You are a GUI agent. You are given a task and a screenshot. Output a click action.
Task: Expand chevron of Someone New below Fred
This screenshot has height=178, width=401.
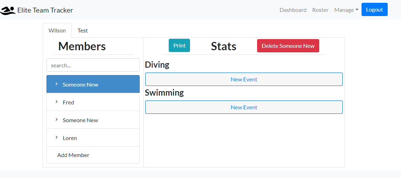56,120
